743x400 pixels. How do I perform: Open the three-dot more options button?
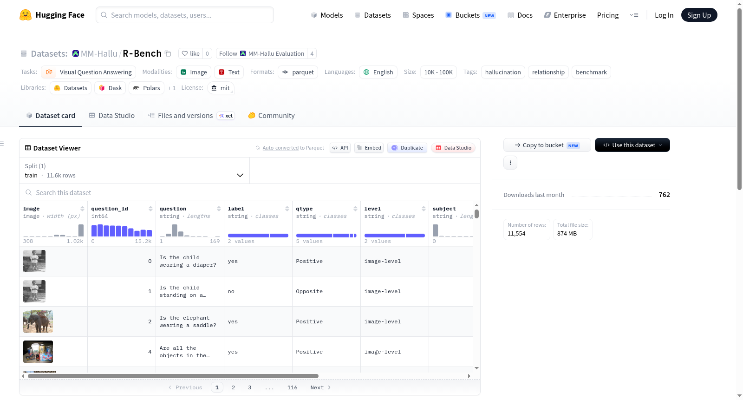point(510,163)
